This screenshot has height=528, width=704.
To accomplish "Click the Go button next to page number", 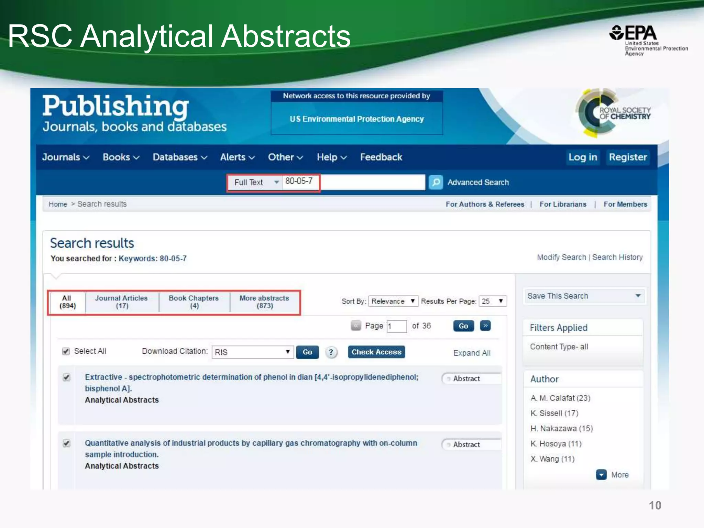I will (463, 326).
